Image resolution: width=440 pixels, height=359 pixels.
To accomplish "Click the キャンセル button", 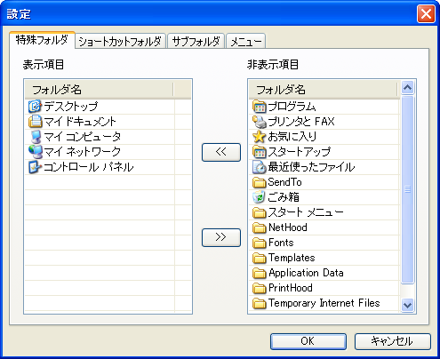I will click(392, 341).
